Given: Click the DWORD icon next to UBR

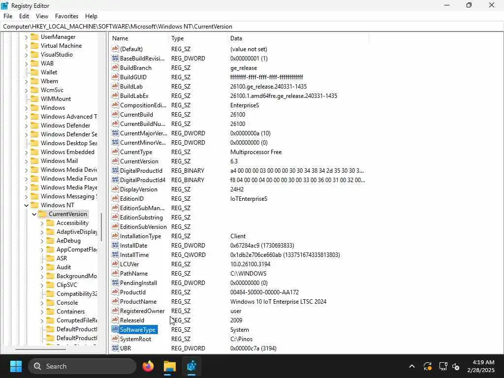Looking at the screenshot, I should point(115,348).
